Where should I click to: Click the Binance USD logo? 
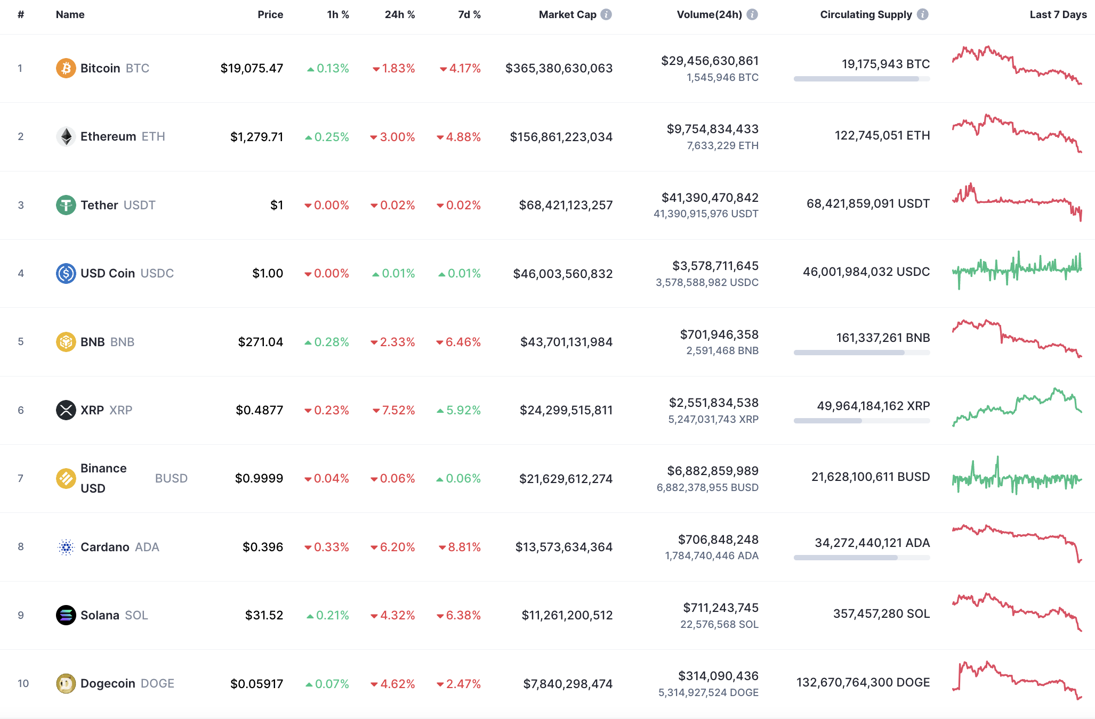[x=65, y=478]
